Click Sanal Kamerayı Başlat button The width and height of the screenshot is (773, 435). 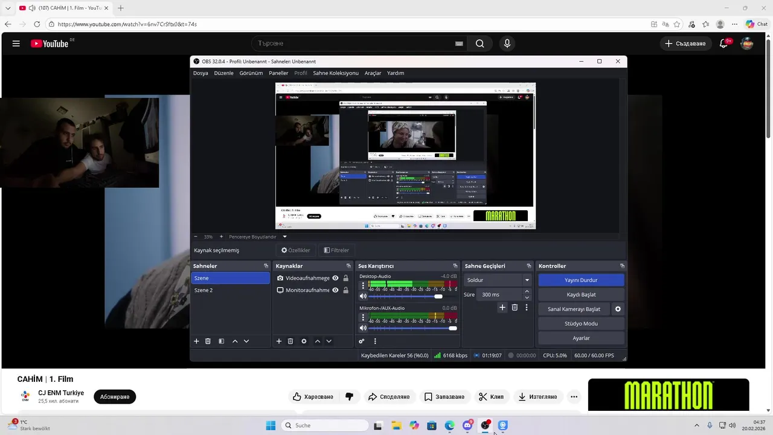[x=574, y=309]
